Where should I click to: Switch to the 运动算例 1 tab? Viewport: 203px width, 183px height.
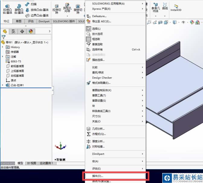tap(46, 163)
